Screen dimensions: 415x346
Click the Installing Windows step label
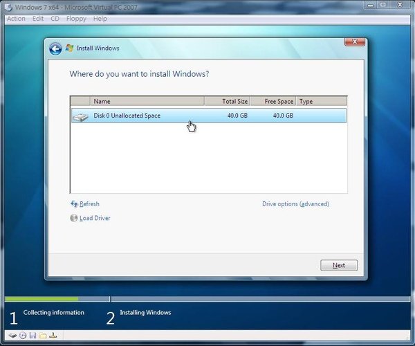click(145, 312)
